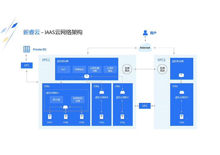Select the 公网负载均衡 box
This screenshot has height=155, width=220.
pos(94,69)
